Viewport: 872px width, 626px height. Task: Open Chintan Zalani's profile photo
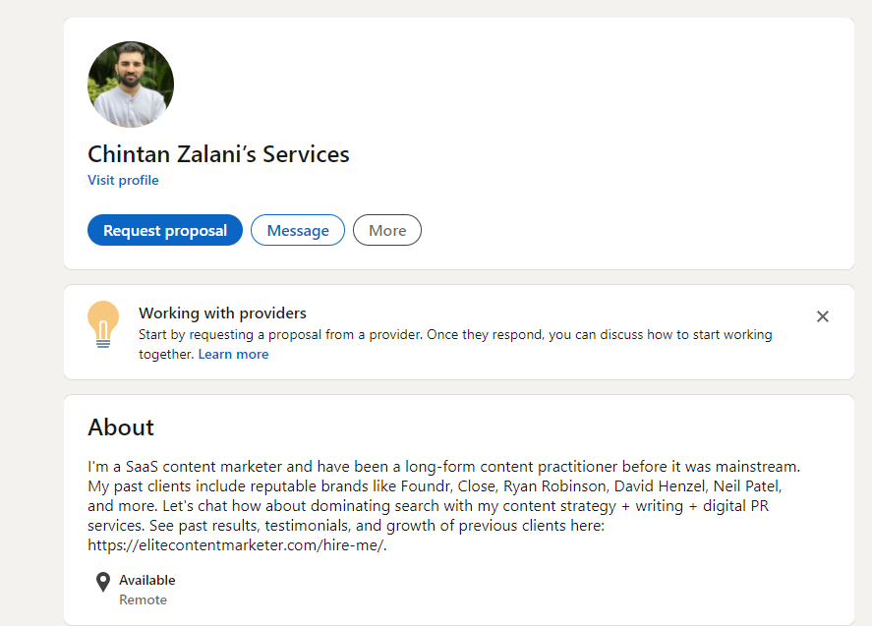[x=131, y=84]
